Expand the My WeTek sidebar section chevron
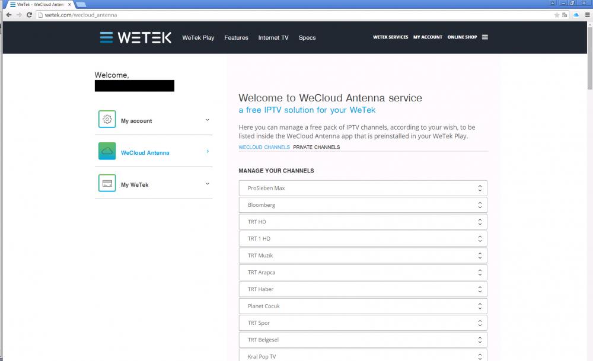 207,184
